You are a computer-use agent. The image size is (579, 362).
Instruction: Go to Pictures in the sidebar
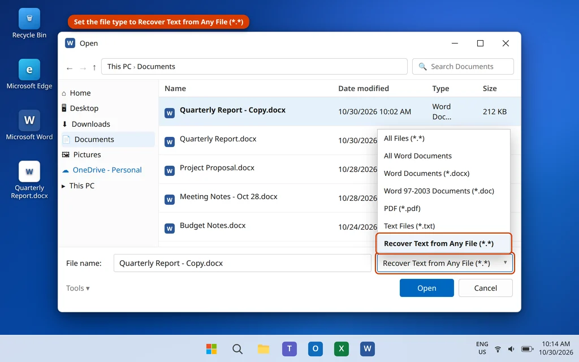pos(108,155)
